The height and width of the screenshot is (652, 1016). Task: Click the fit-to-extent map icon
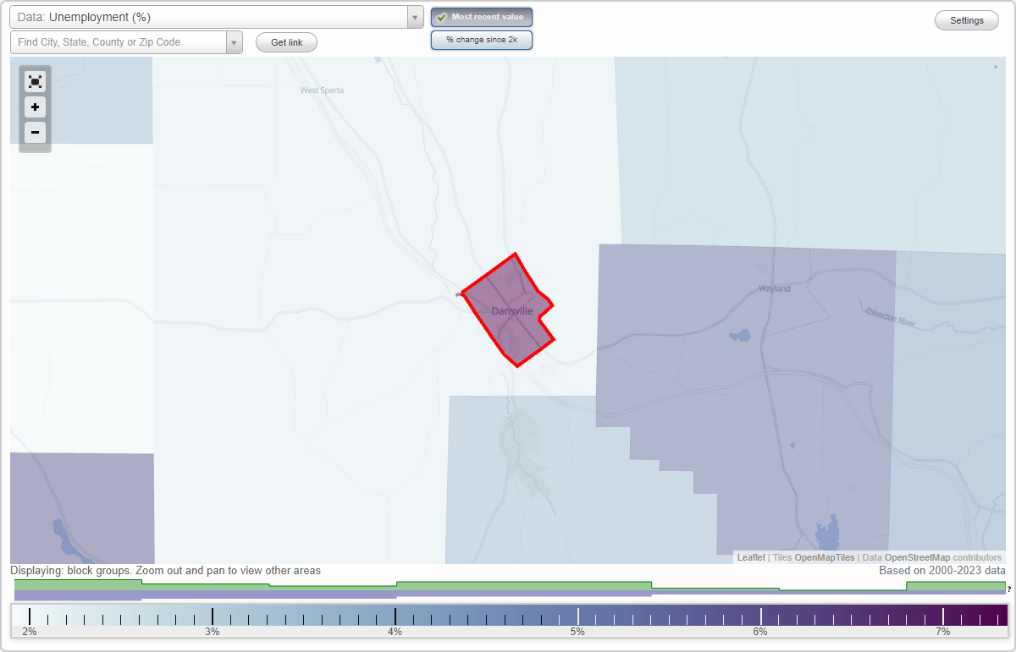(x=35, y=81)
